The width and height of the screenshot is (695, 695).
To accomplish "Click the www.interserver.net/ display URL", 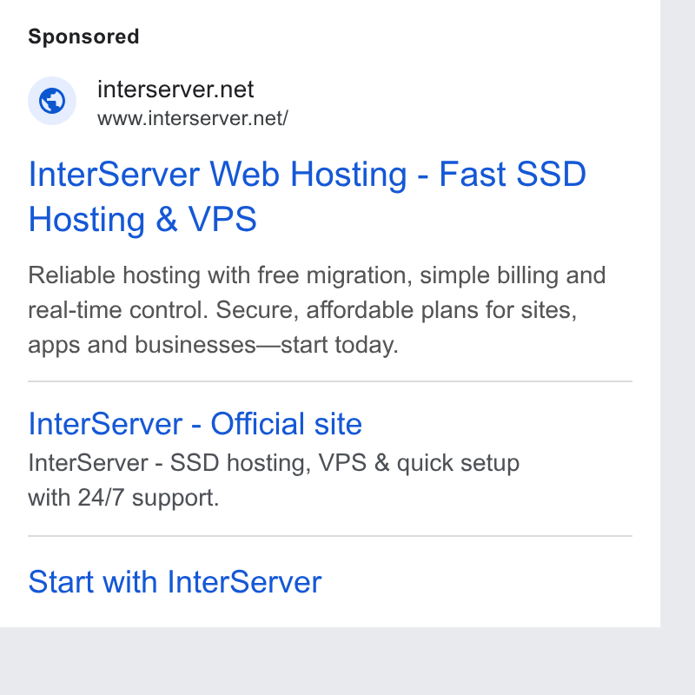I will (x=193, y=118).
